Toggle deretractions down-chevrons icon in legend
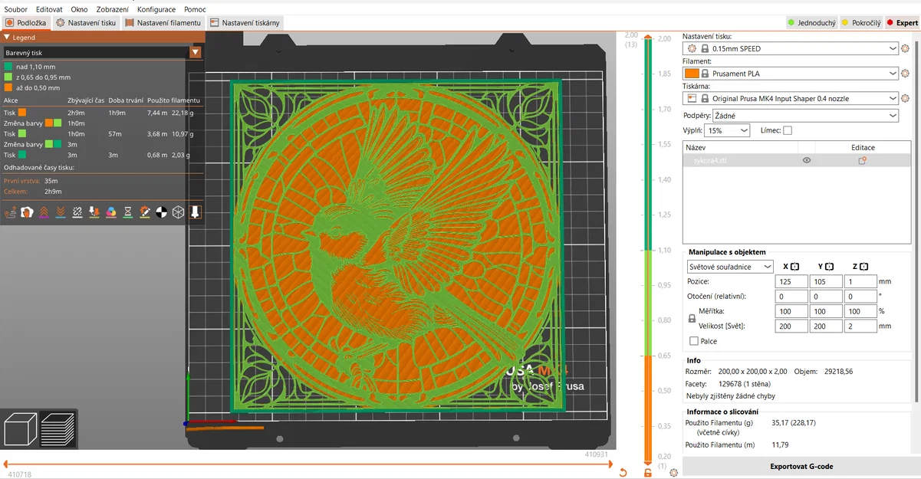Image resolution: width=921 pixels, height=479 pixels. [x=61, y=212]
